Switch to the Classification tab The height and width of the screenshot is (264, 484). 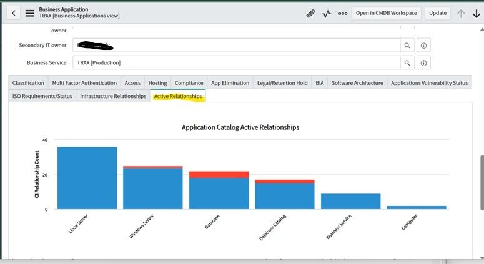coord(28,82)
